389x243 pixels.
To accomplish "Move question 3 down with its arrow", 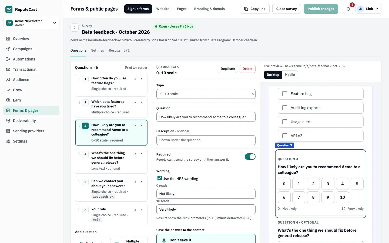I will [x=142, y=126].
